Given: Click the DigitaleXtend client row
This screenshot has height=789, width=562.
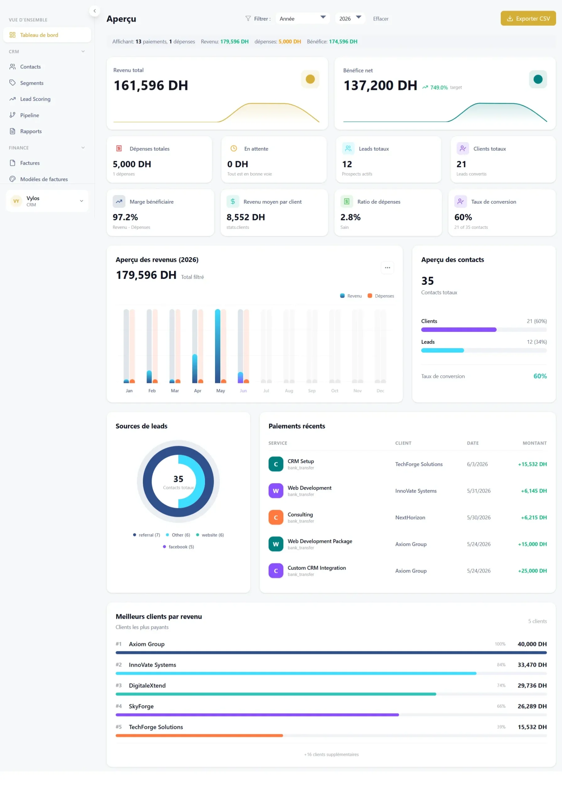Looking at the screenshot, I should pos(331,689).
